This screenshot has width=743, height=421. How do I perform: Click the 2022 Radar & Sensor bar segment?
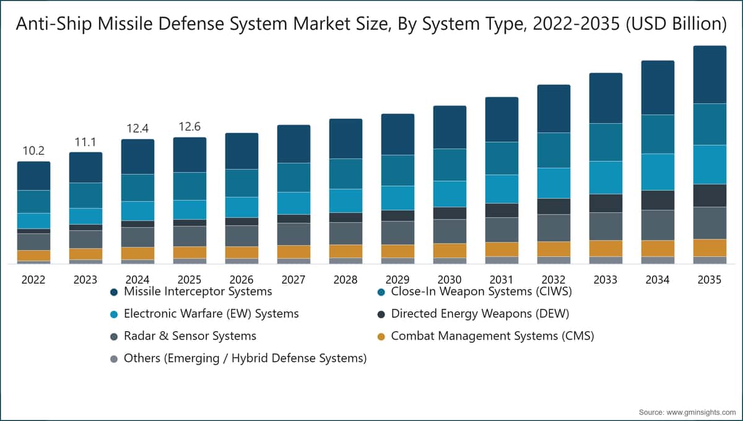(33, 242)
